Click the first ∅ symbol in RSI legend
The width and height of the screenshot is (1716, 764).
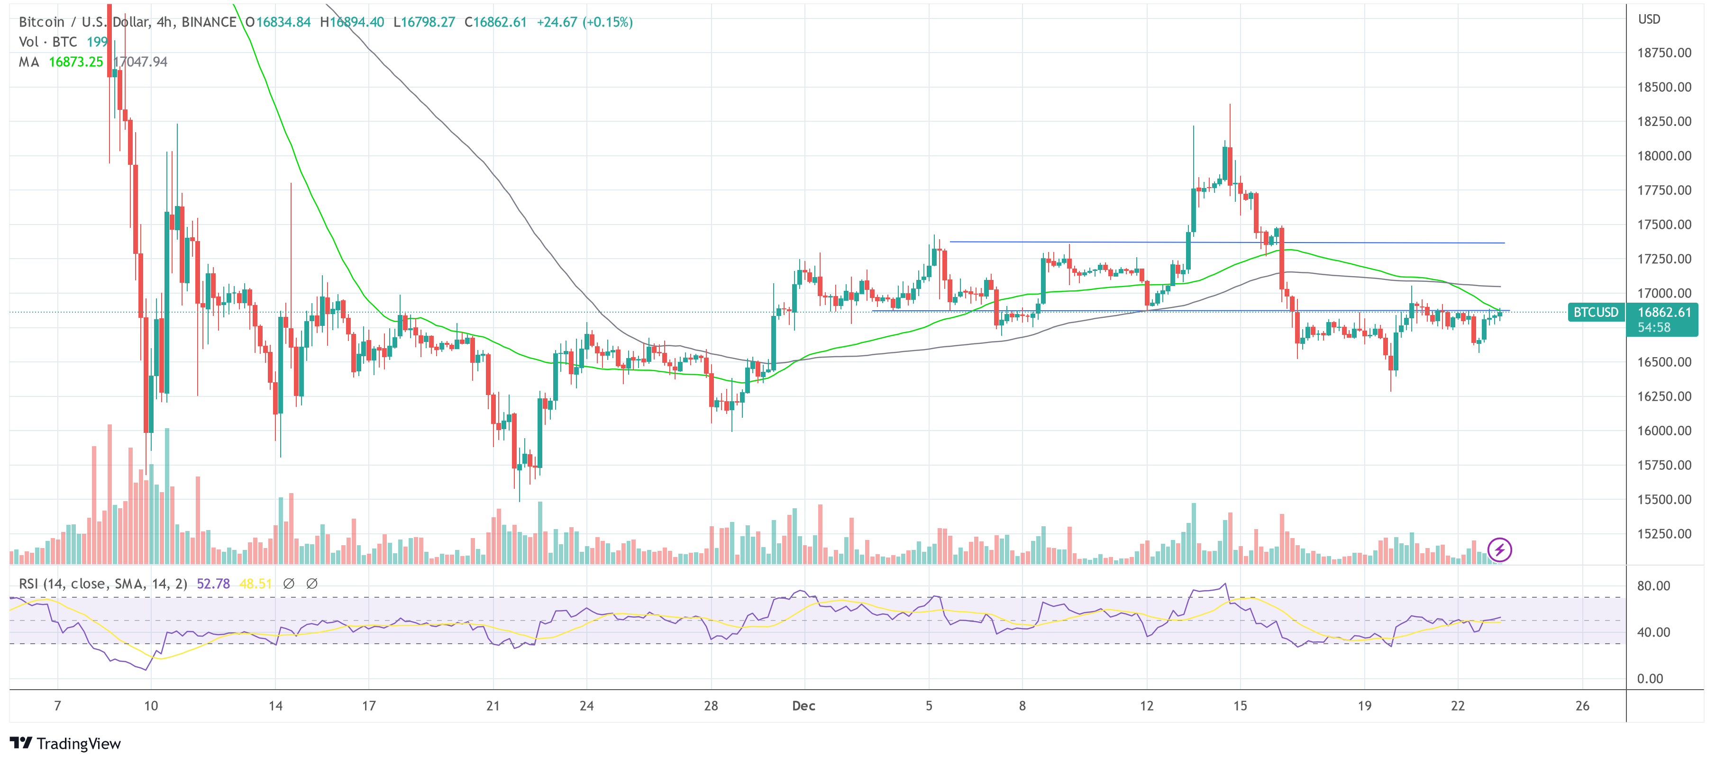point(288,584)
